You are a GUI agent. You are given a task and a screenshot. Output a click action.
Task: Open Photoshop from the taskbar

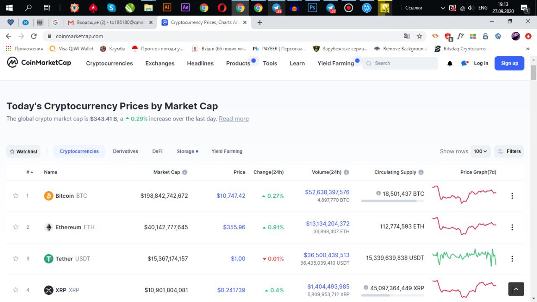point(312,8)
